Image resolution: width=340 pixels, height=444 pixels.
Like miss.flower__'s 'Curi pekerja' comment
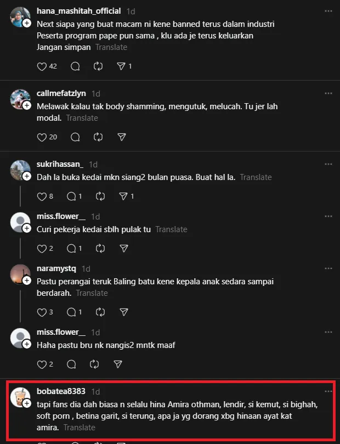point(42,248)
